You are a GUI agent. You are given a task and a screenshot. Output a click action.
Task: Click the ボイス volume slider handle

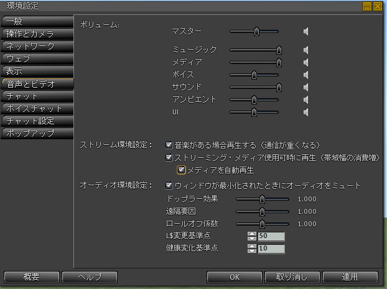pos(254,75)
